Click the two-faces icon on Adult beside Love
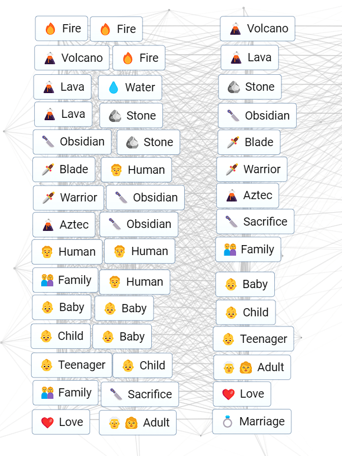This screenshot has height=456, width=342. click(123, 423)
